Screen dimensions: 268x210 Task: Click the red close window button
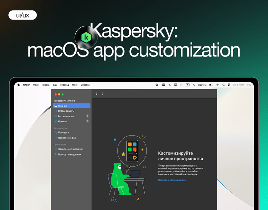[55, 94]
